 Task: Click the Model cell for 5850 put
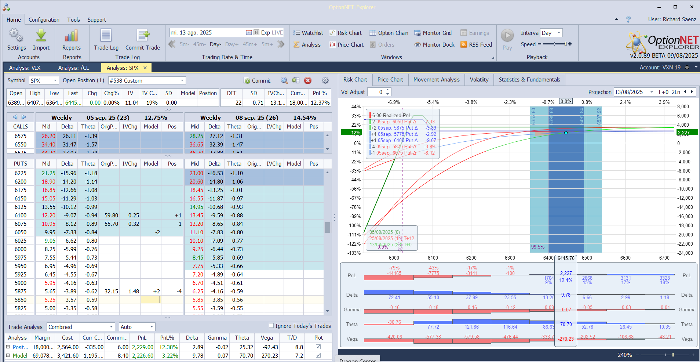pyautogui.click(x=151, y=300)
